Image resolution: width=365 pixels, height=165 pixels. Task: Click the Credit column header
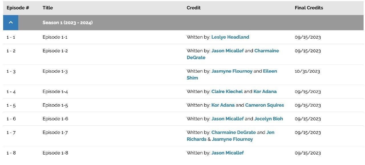[x=194, y=8]
